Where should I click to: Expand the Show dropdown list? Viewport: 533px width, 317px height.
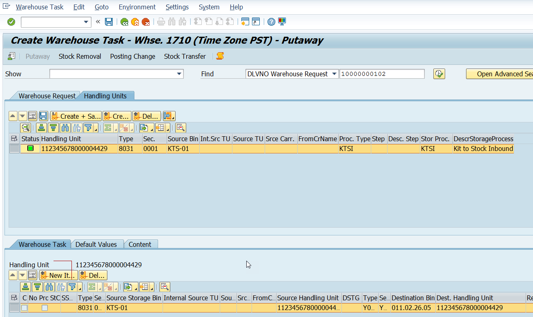point(179,74)
